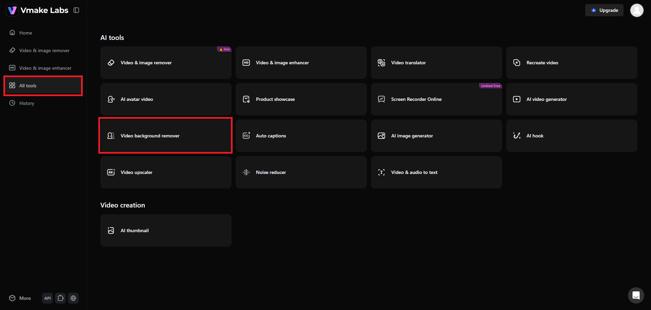The image size is (651, 310).
Task: Click the Video translator card icon
Action: tap(381, 63)
